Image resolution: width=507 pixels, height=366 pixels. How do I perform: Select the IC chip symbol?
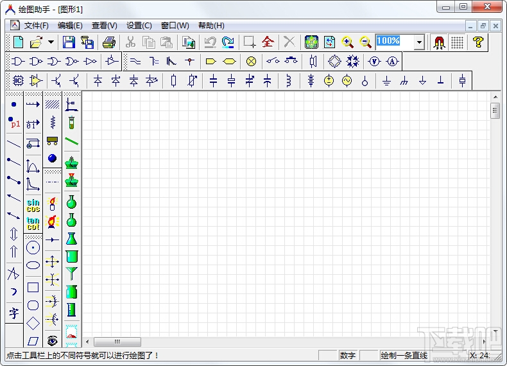[x=18, y=80]
